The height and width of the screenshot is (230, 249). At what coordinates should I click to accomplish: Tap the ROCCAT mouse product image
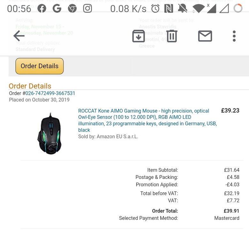(49, 133)
